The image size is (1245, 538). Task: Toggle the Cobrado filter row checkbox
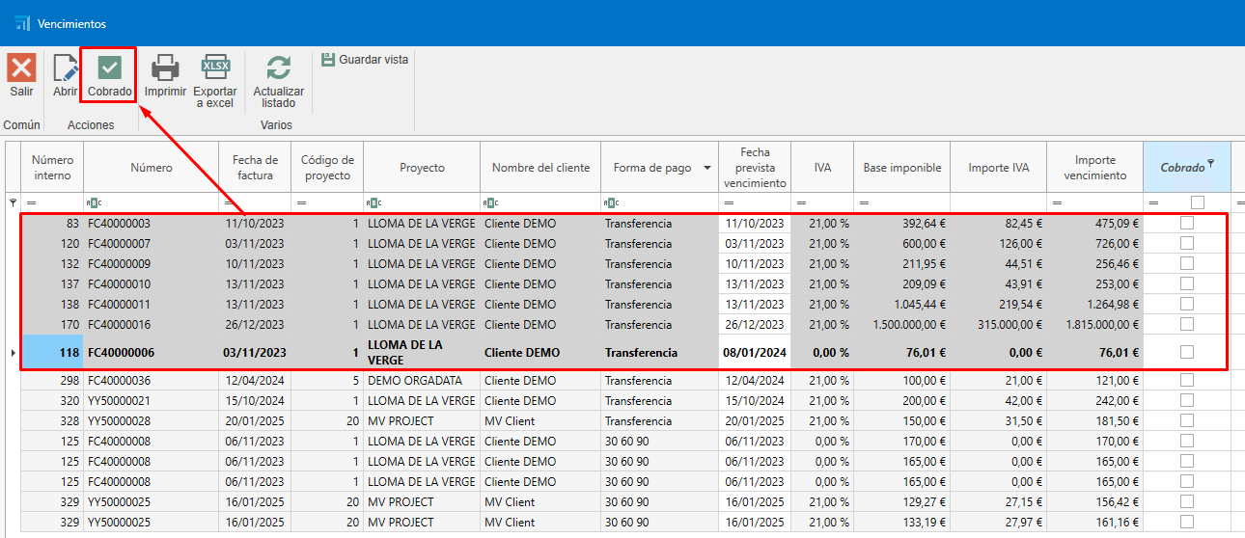(x=1197, y=202)
